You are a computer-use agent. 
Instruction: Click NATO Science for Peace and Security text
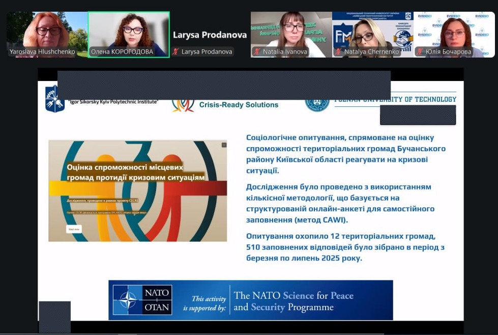[x=293, y=301]
